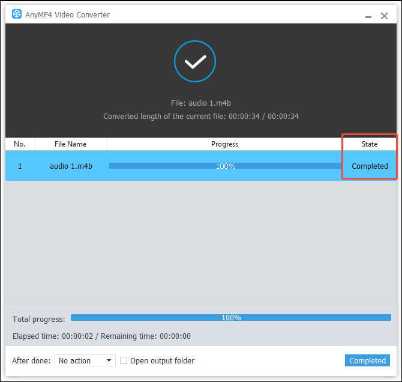Click the After done label
402x382 pixels.
pyautogui.click(x=31, y=360)
